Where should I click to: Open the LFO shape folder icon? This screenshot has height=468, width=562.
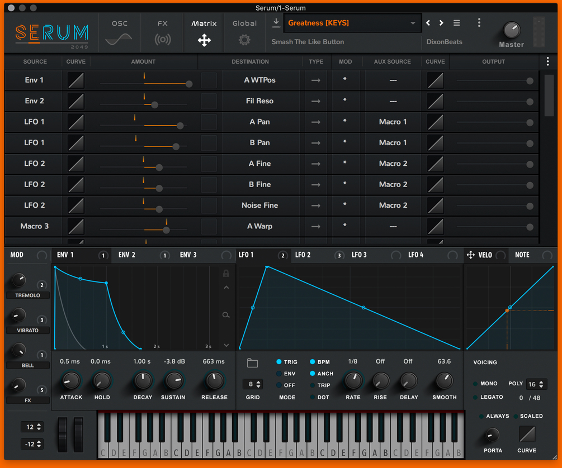click(252, 362)
